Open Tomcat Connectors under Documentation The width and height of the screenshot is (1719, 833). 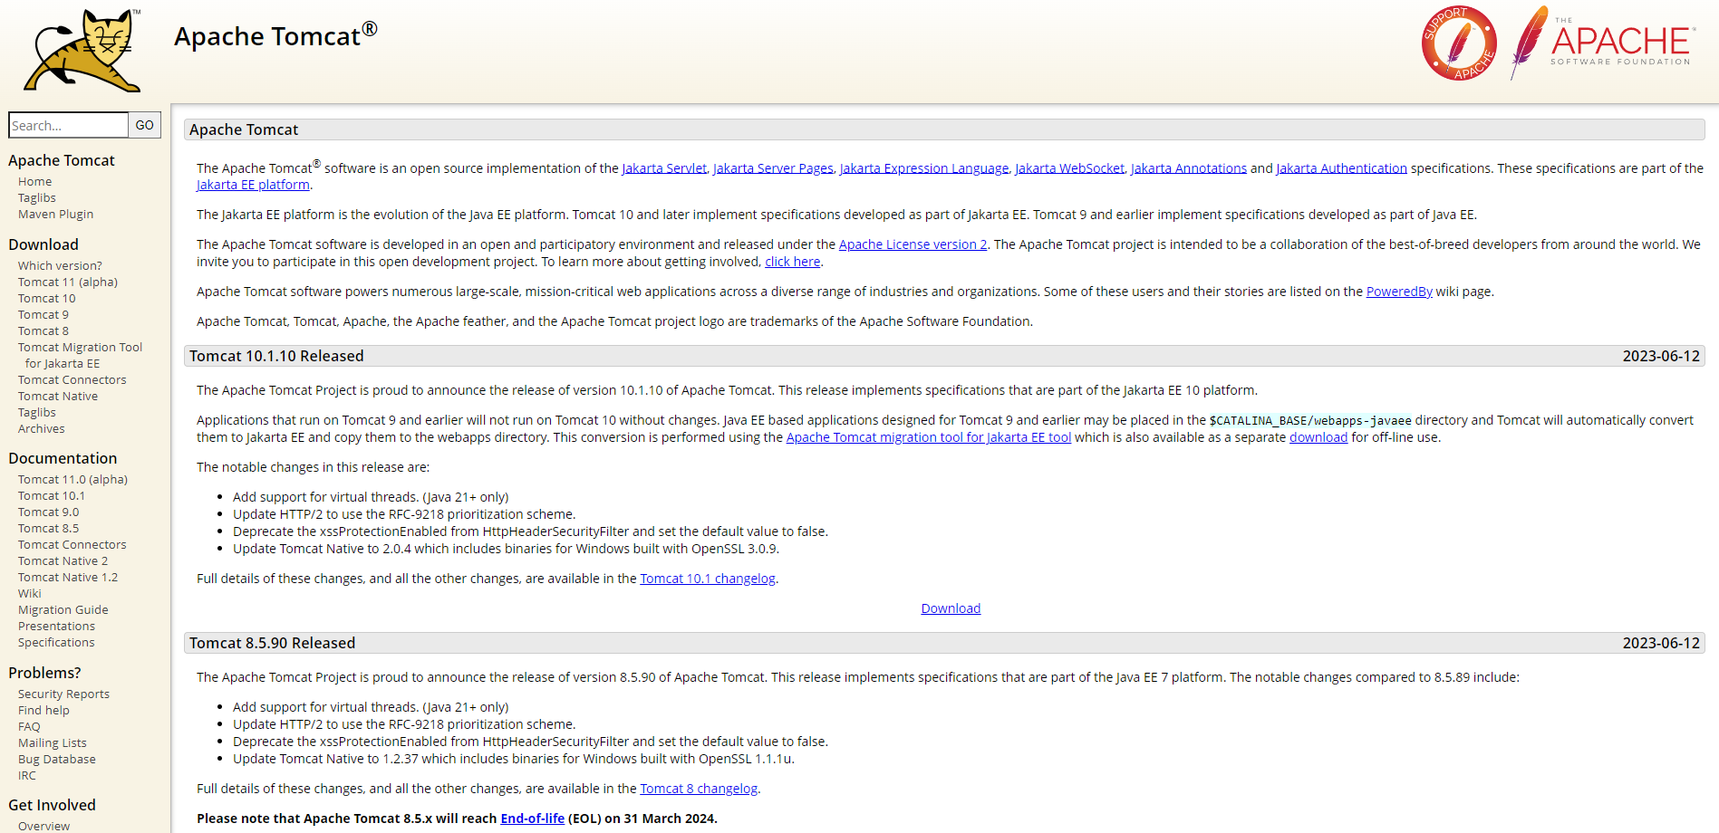click(72, 544)
